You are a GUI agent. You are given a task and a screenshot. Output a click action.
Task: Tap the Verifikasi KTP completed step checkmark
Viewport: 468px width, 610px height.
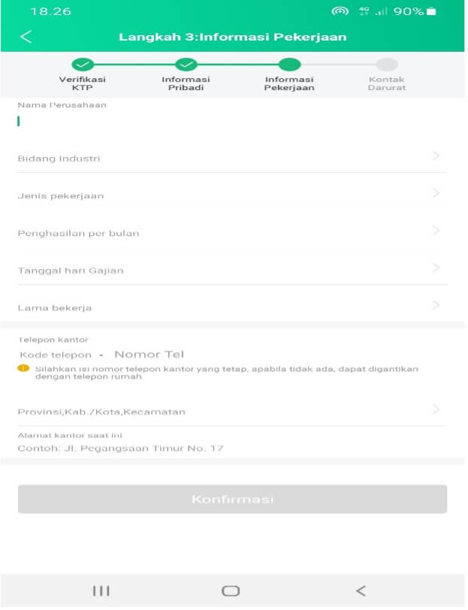83,65
